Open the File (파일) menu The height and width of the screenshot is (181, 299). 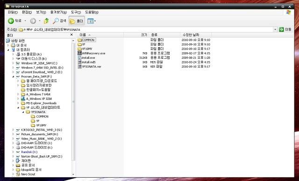(13, 12)
